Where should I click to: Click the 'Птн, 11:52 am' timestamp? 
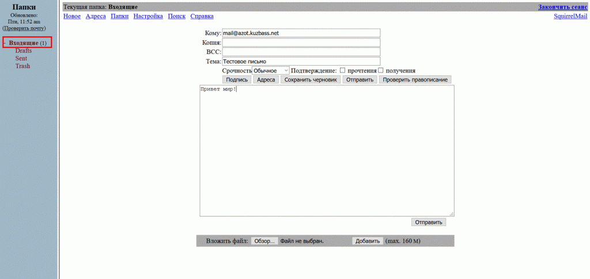click(x=24, y=22)
